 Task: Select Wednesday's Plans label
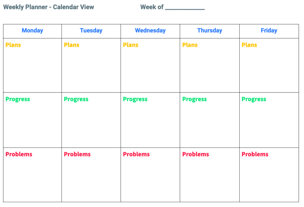(x=131, y=45)
